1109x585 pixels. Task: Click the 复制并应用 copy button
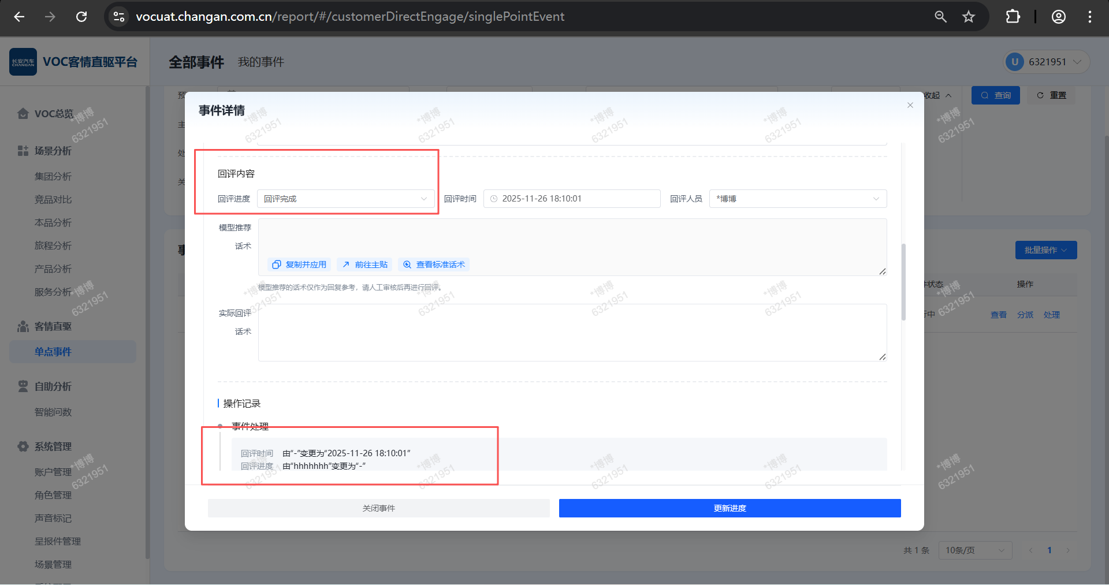(299, 264)
